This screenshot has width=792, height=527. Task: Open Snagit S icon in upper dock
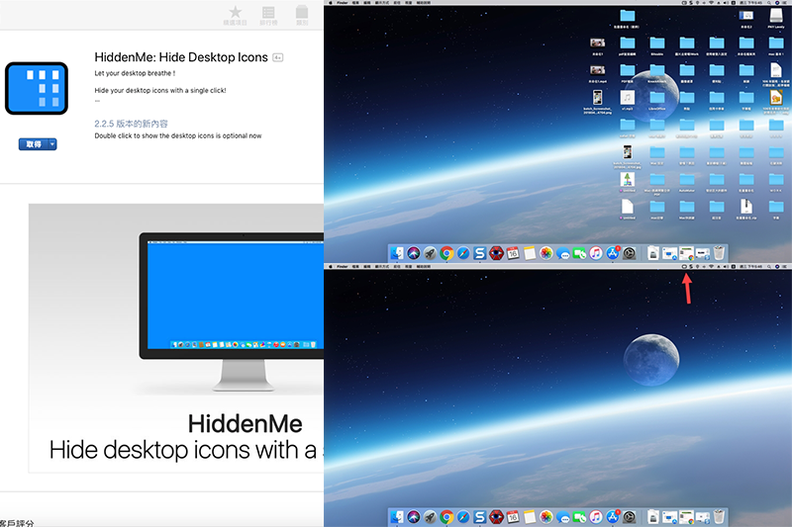click(480, 253)
